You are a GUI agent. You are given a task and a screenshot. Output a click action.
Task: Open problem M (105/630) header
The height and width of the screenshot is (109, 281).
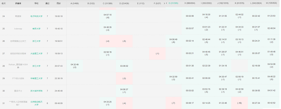271,3
